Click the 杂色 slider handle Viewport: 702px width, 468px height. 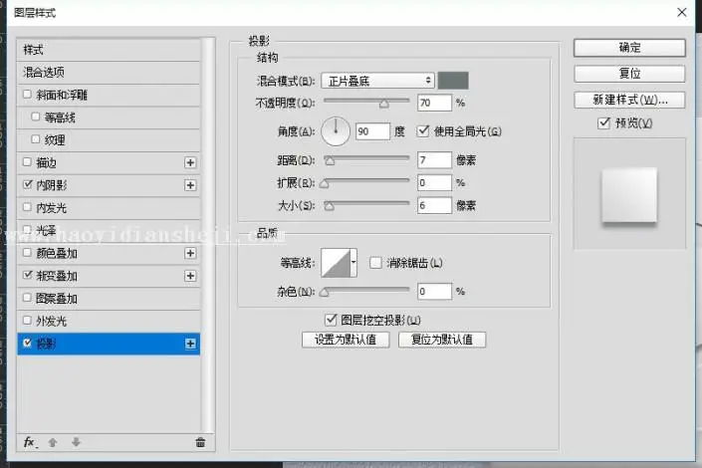[x=325, y=293]
